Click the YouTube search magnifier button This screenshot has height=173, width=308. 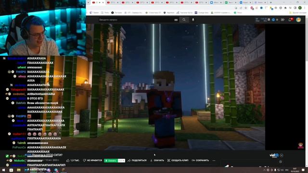click(x=184, y=20)
